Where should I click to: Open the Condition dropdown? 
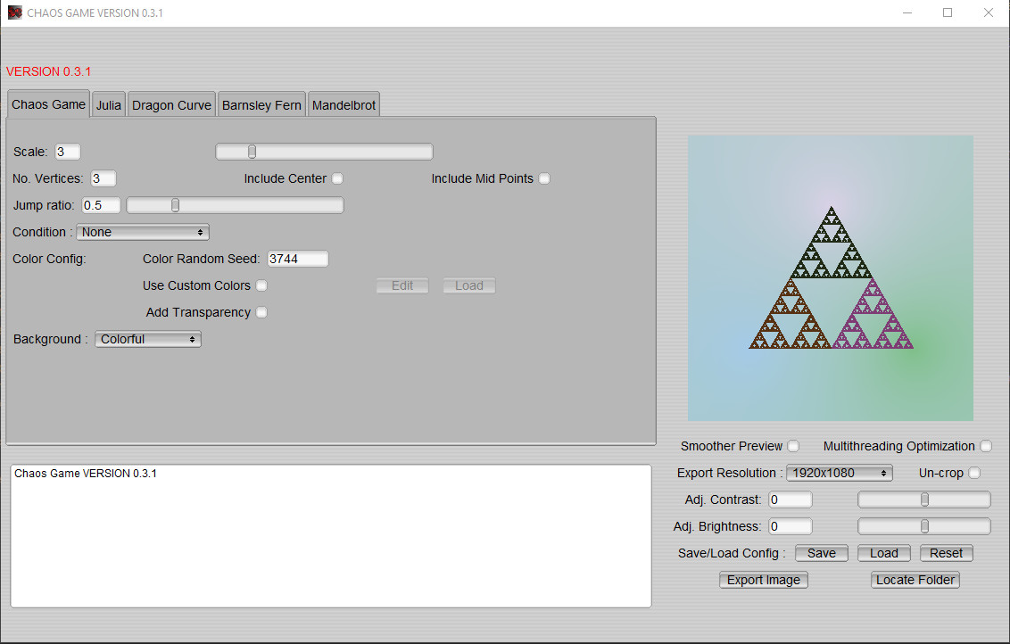142,232
